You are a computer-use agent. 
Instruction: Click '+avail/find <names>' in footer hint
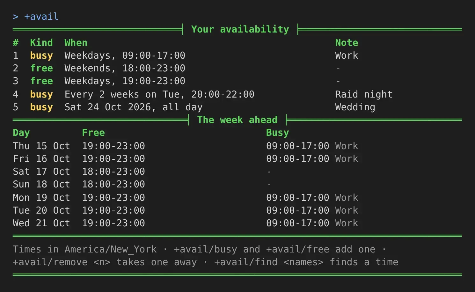click(269, 262)
